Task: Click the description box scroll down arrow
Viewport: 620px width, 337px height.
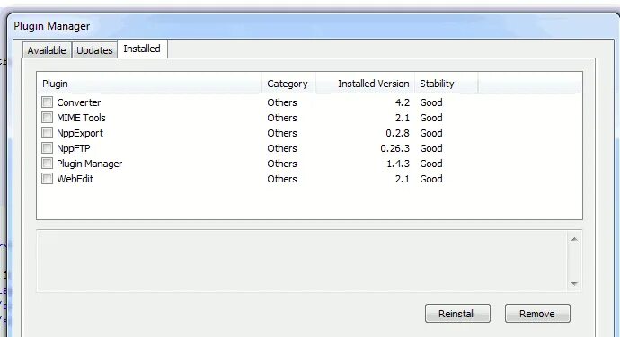Action: click(574, 284)
